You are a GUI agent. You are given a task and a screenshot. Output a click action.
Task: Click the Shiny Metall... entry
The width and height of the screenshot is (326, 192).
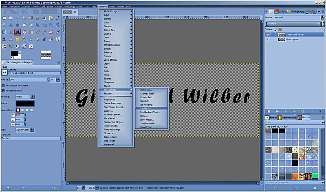click(x=151, y=120)
